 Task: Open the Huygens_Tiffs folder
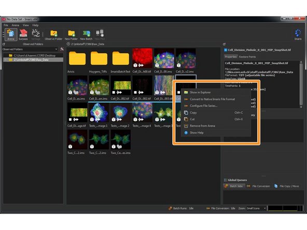99,58
